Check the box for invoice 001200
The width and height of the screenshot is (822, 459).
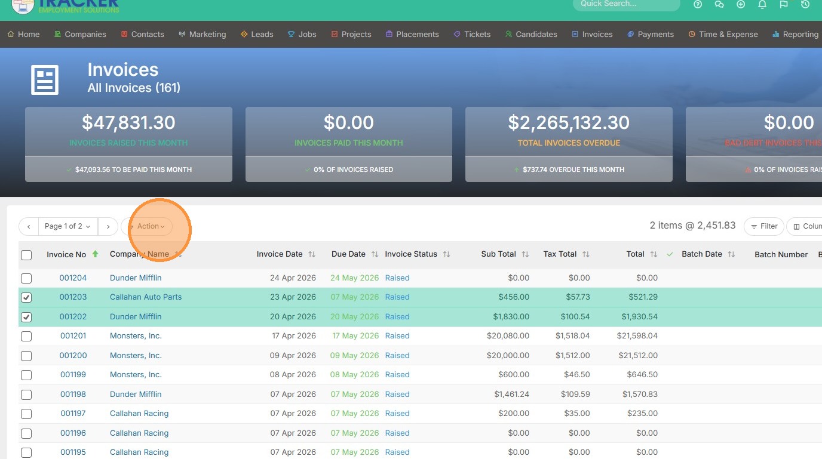click(26, 356)
